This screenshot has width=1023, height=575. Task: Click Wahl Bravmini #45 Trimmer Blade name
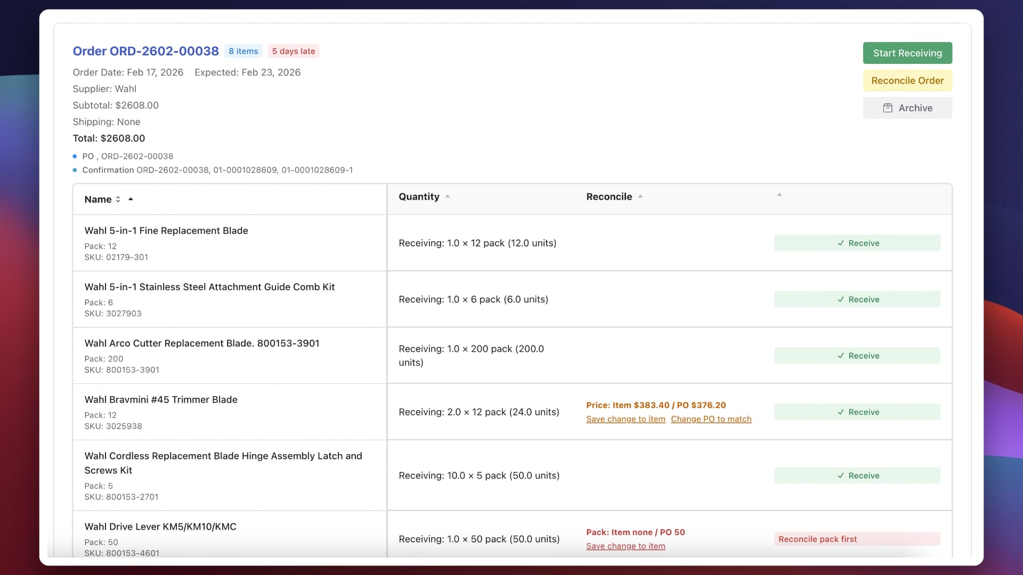pyautogui.click(x=161, y=400)
